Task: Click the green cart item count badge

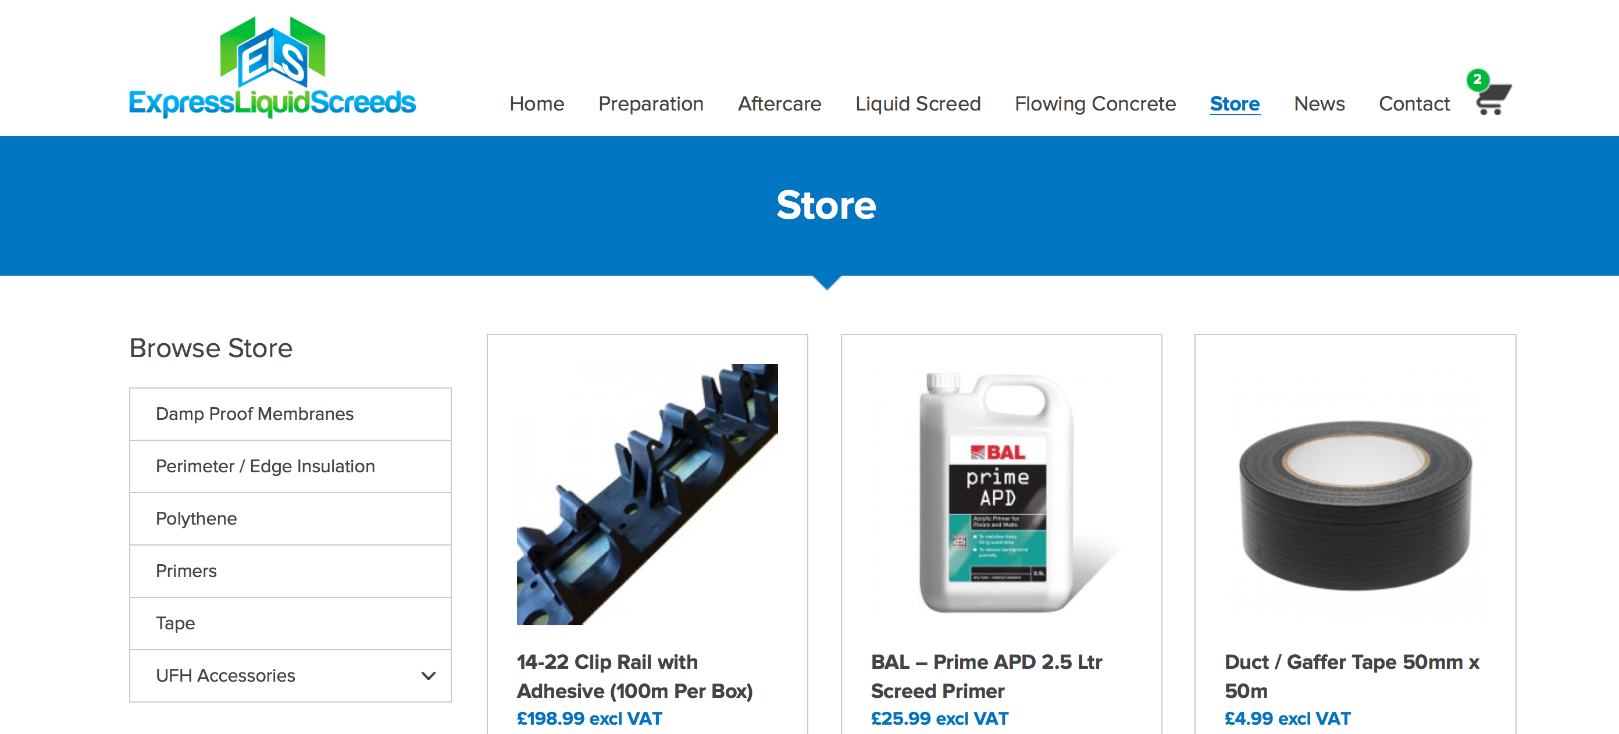Action: pos(1477,80)
